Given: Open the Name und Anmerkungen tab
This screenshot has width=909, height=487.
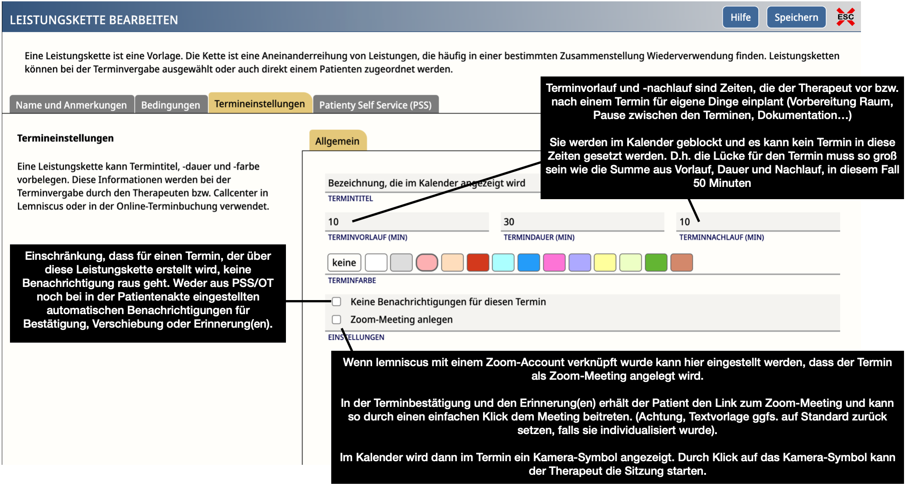Looking at the screenshot, I should point(72,105).
